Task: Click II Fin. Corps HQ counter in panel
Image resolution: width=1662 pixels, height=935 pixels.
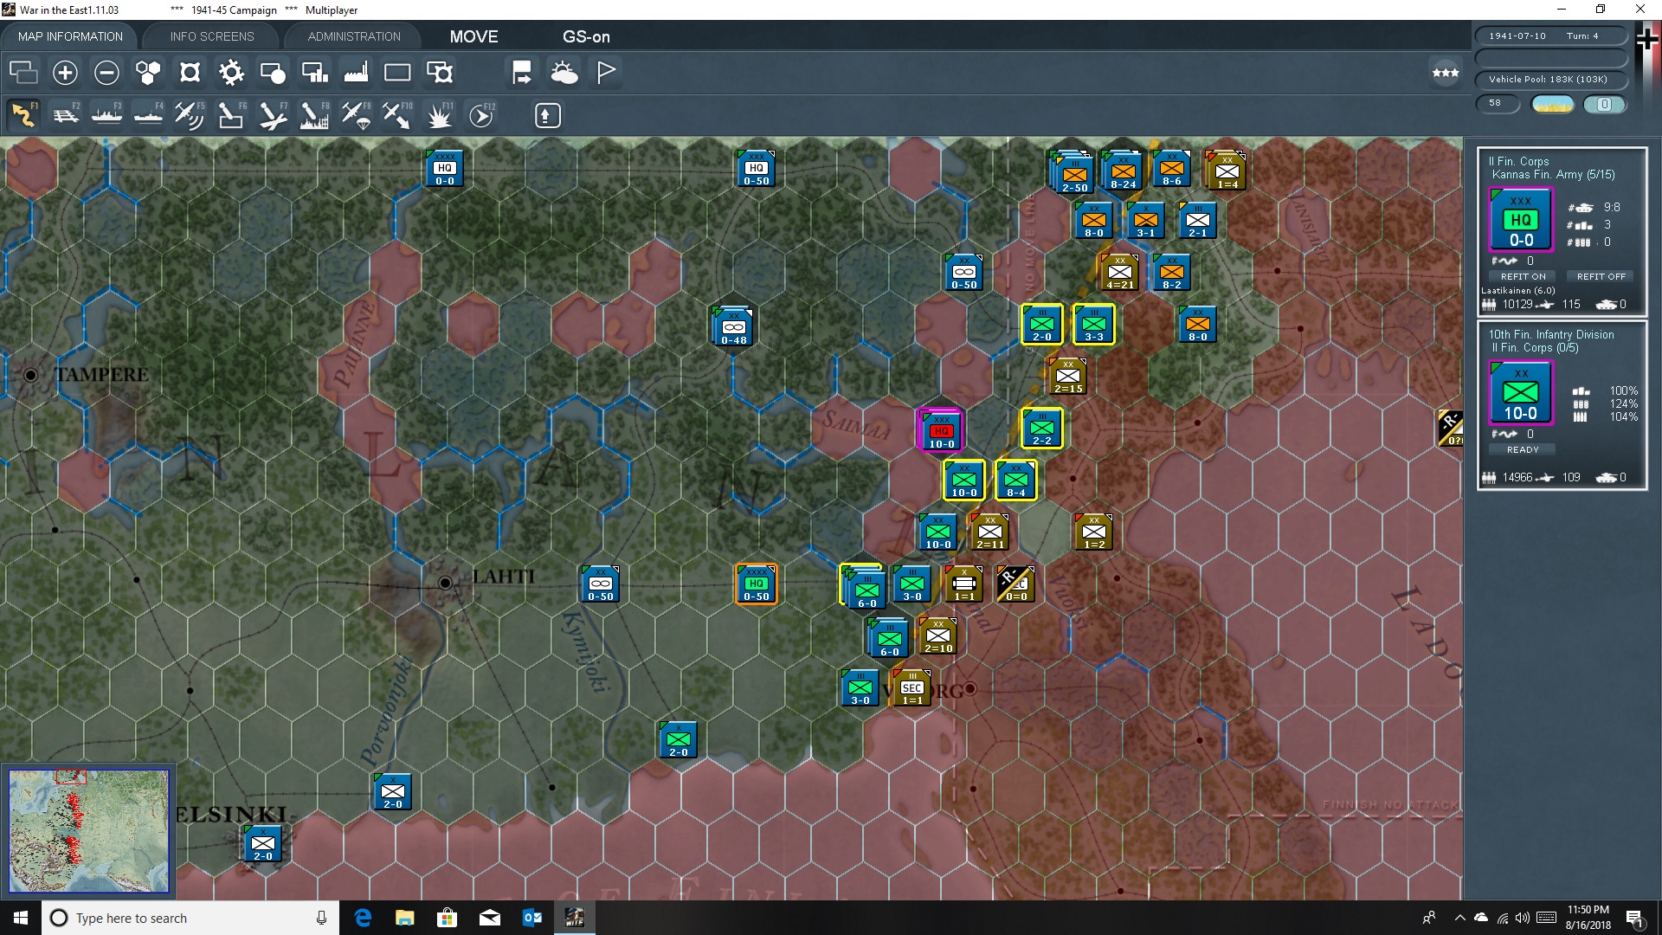Action: coord(1521,220)
